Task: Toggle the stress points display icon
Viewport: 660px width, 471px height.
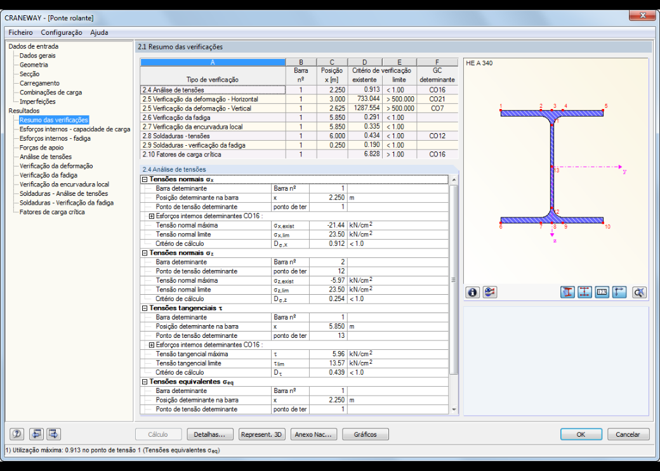Action: pyautogui.click(x=567, y=292)
